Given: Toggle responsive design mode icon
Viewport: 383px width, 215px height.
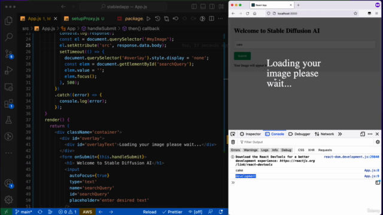Looking at the screenshot, I should coord(363,134).
